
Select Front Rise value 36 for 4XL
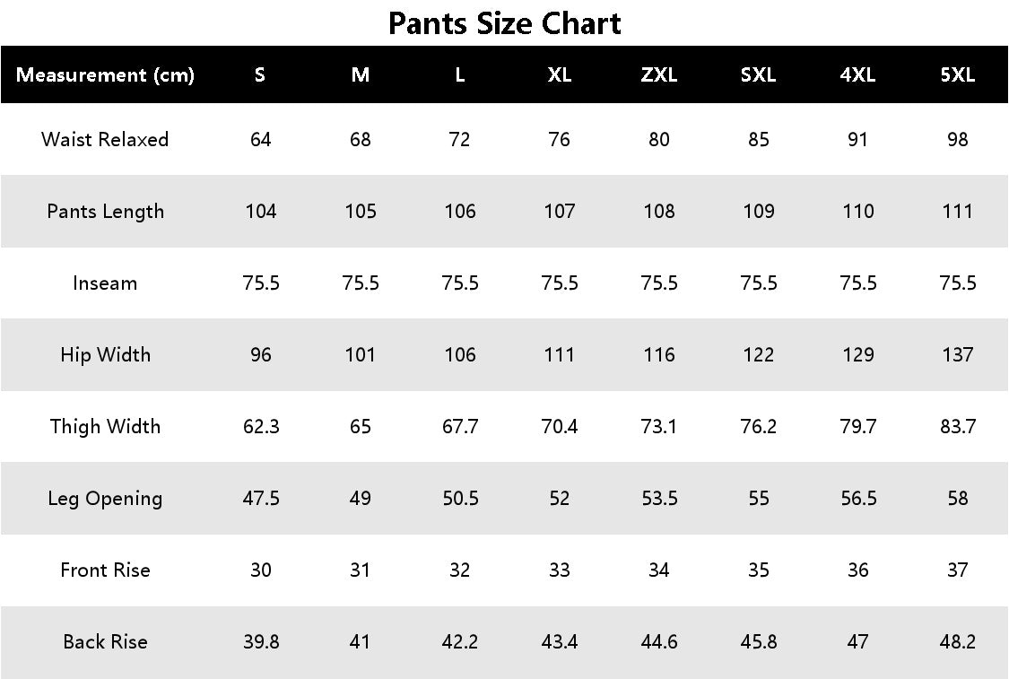(858, 570)
